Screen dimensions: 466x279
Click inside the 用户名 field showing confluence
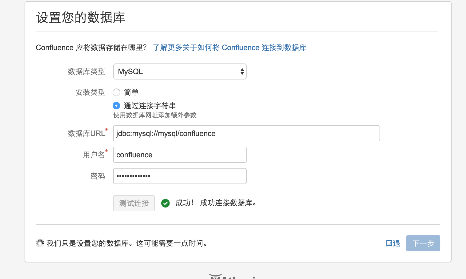[179, 155]
